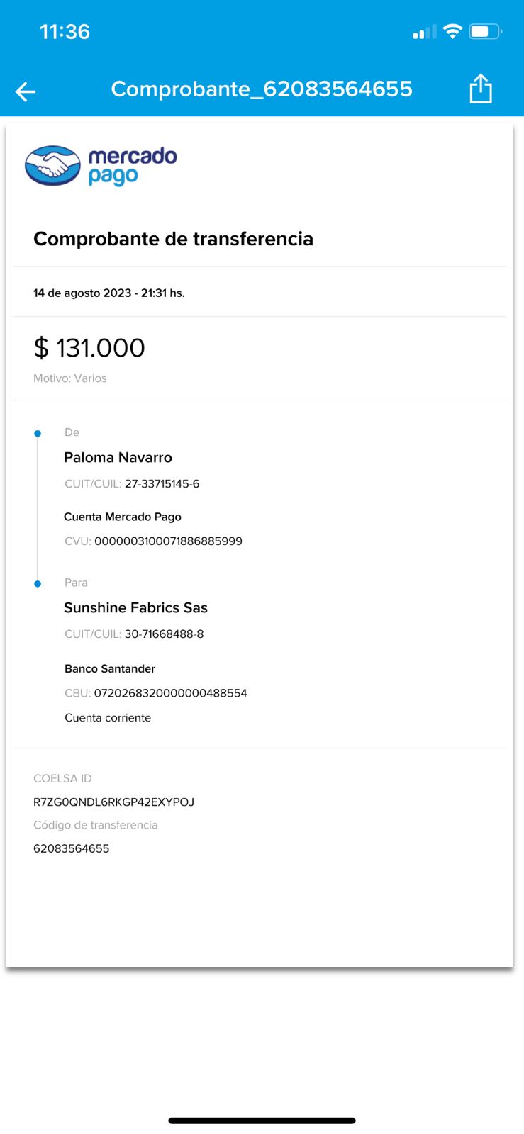Tap the Comprobante de transferencia heading
This screenshot has width=524, height=1134.
tap(173, 239)
